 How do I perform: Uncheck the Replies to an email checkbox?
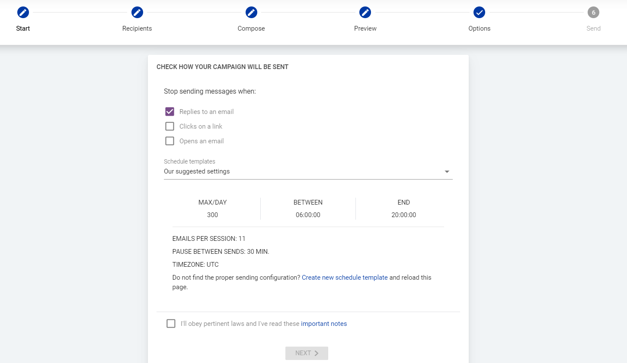tap(170, 112)
